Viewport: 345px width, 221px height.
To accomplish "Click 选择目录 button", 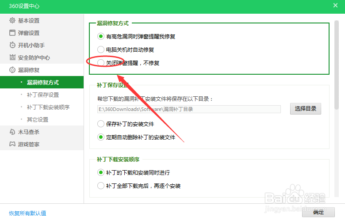I will pyautogui.click(x=305, y=109).
